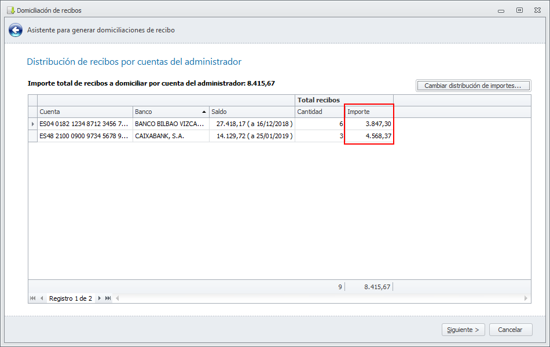This screenshot has height=347, width=550.
Task: Select the Caixabank row's indicator cell
Action: pyautogui.click(x=32, y=136)
